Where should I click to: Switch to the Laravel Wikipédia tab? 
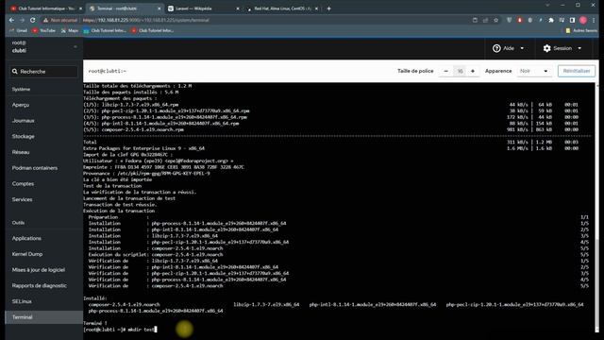coord(204,8)
